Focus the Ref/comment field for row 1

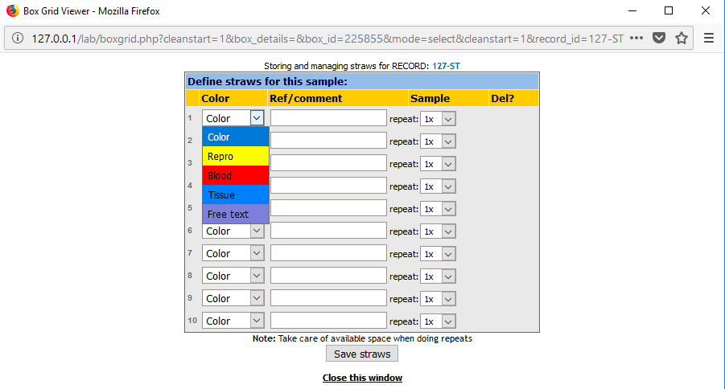pyautogui.click(x=329, y=118)
